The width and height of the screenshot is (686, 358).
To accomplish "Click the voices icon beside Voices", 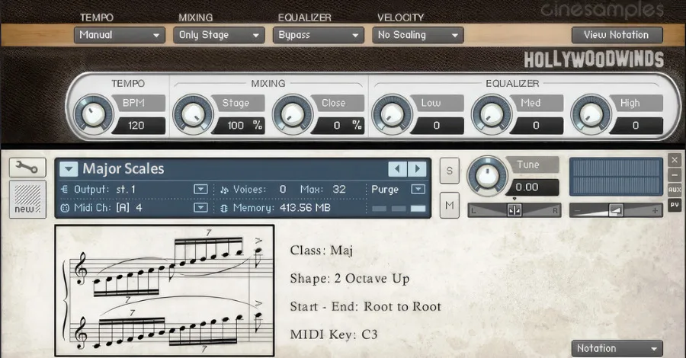I will pos(224,190).
